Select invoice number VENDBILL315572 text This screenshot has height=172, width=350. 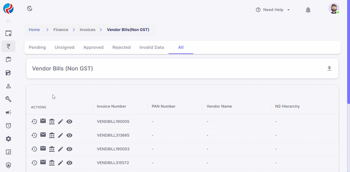[x=113, y=163]
